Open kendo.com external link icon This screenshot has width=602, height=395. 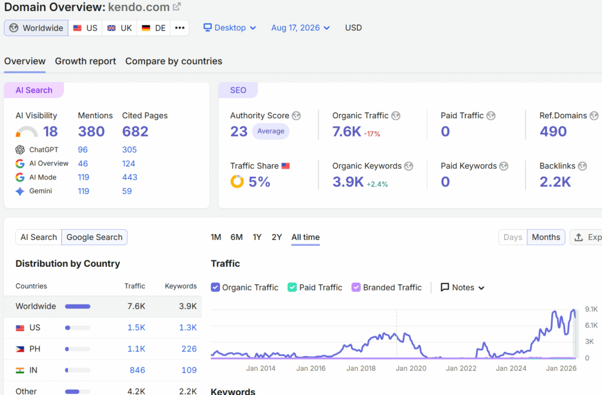(x=176, y=7)
